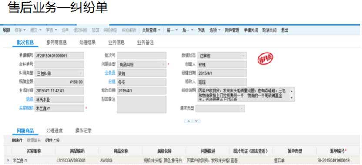The image size is (362, 165).
Task: Select the cell AW08G
Action: [x=121, y=160]
